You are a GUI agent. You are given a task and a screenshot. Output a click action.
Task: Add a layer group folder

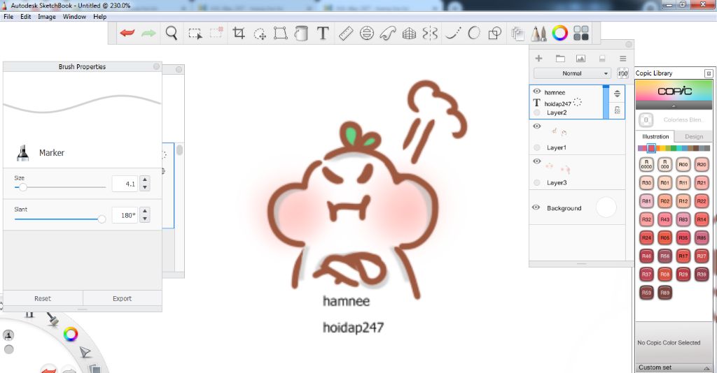pyautogui.click(x=560, y=59)
